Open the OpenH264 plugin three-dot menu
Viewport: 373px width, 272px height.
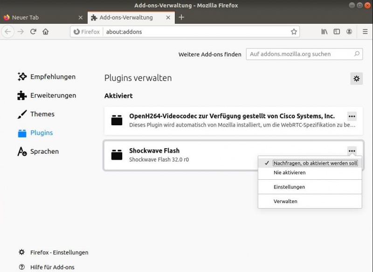coord(352,116)
